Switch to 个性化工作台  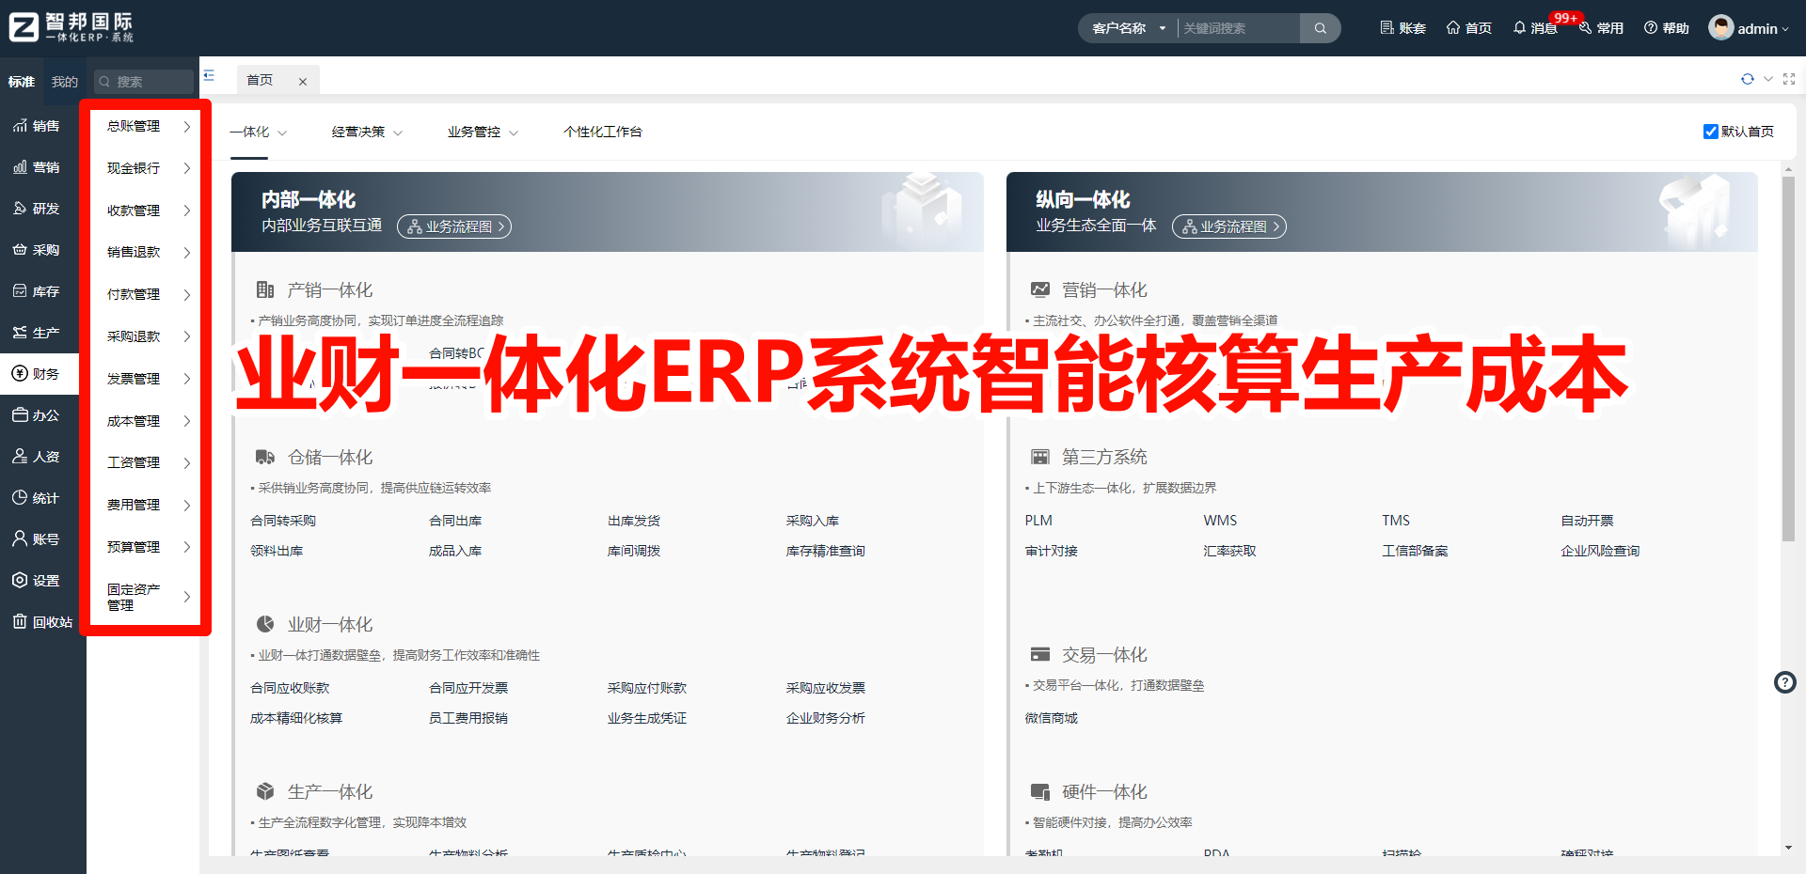[603, 132]
